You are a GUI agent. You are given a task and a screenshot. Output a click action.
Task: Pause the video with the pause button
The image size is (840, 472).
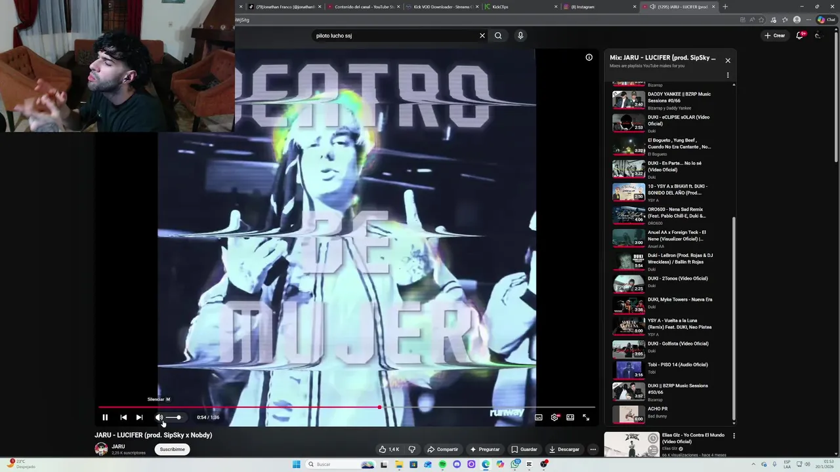click(105, 417)
